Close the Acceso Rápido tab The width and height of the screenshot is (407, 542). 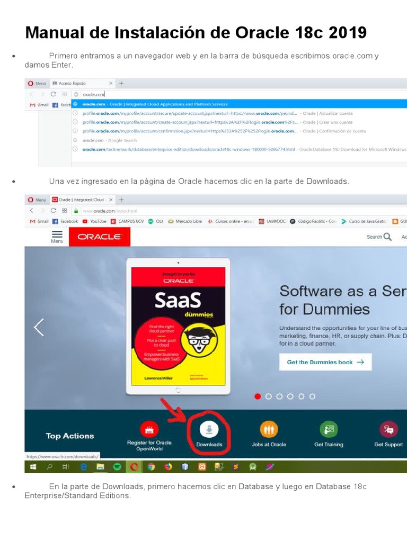[x=111, y=83]
